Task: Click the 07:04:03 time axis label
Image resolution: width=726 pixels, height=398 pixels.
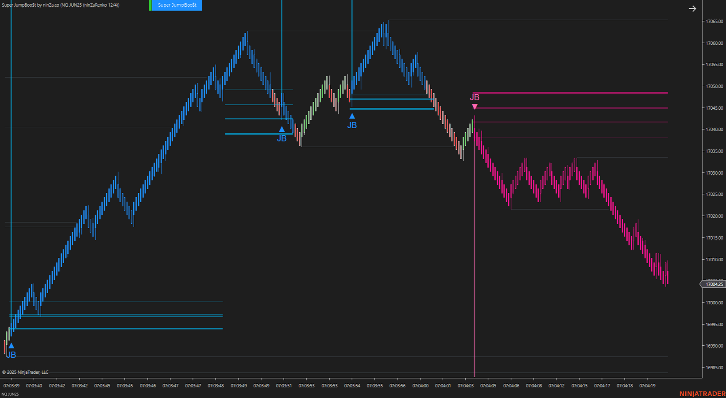Action: (465, 386)
